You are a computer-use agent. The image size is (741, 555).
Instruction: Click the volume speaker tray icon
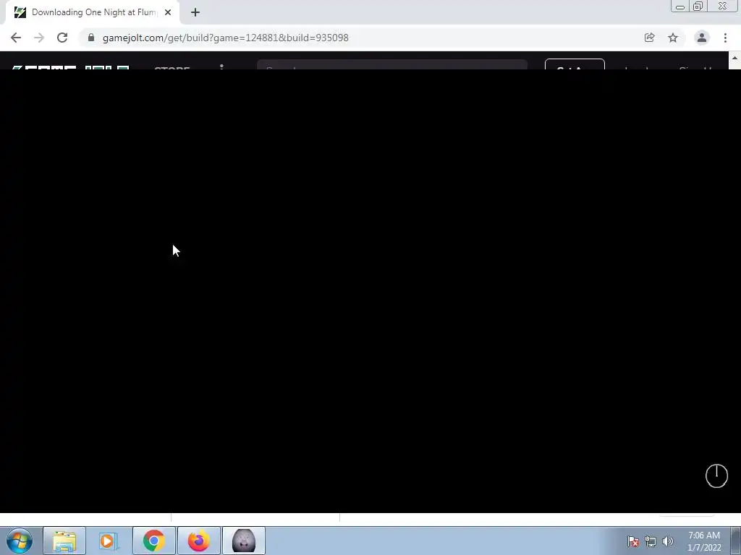click(x=668, y=541)
